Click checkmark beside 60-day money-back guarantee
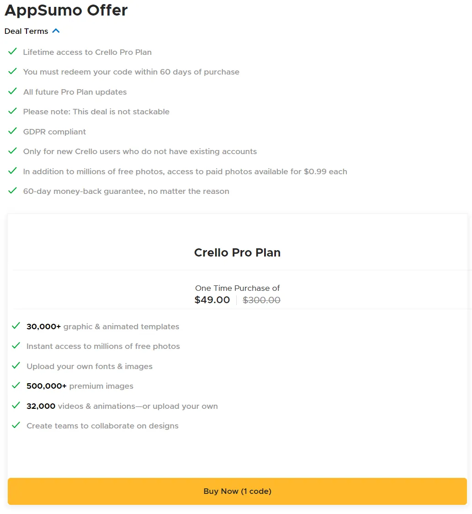The height and width of the screenshot is (514, 472). point(13,191)
